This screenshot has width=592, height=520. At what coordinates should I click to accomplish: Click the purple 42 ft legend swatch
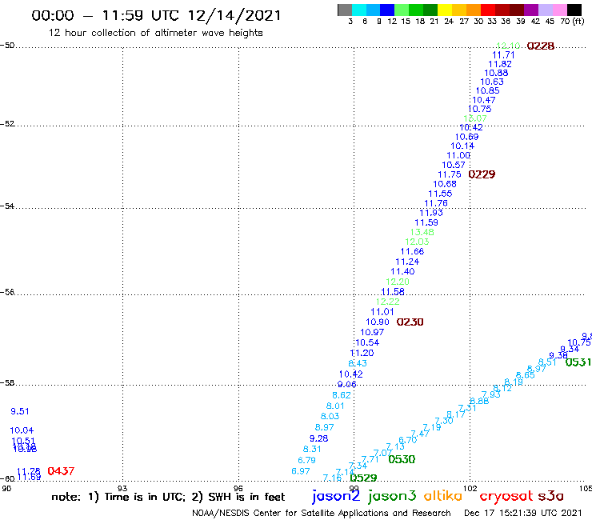click(531, 10)
